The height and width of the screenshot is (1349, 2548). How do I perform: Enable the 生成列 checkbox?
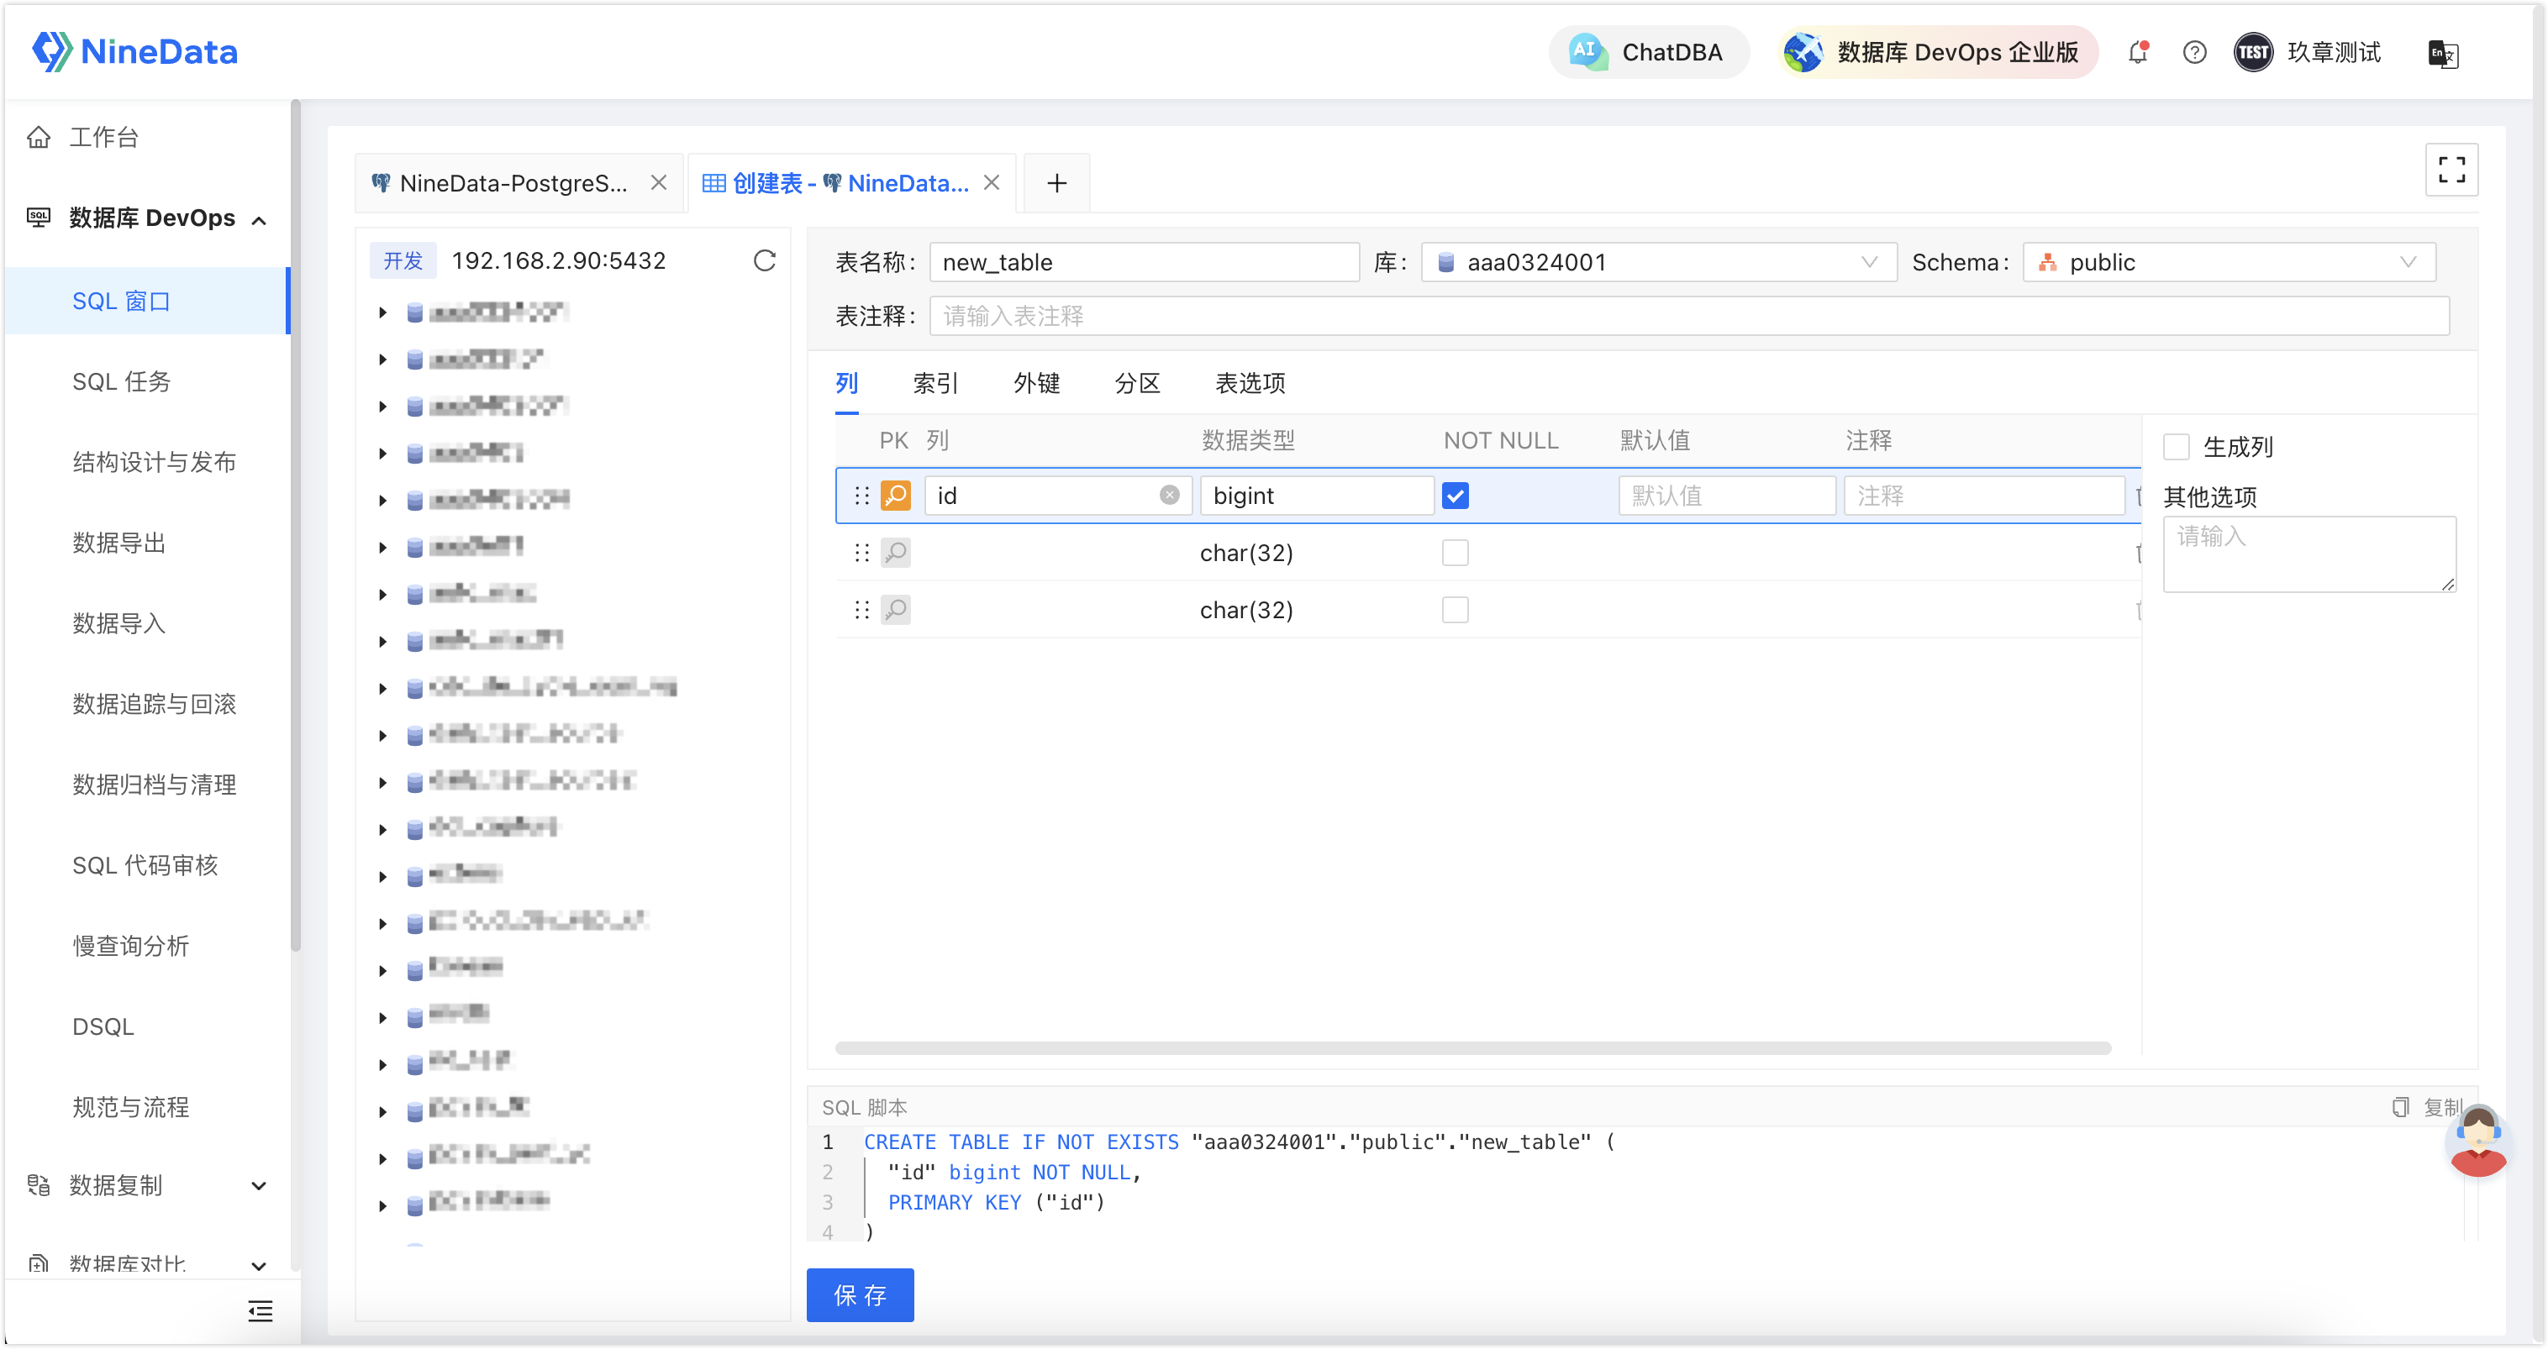pyautogui.click(x=2176, y=447)
